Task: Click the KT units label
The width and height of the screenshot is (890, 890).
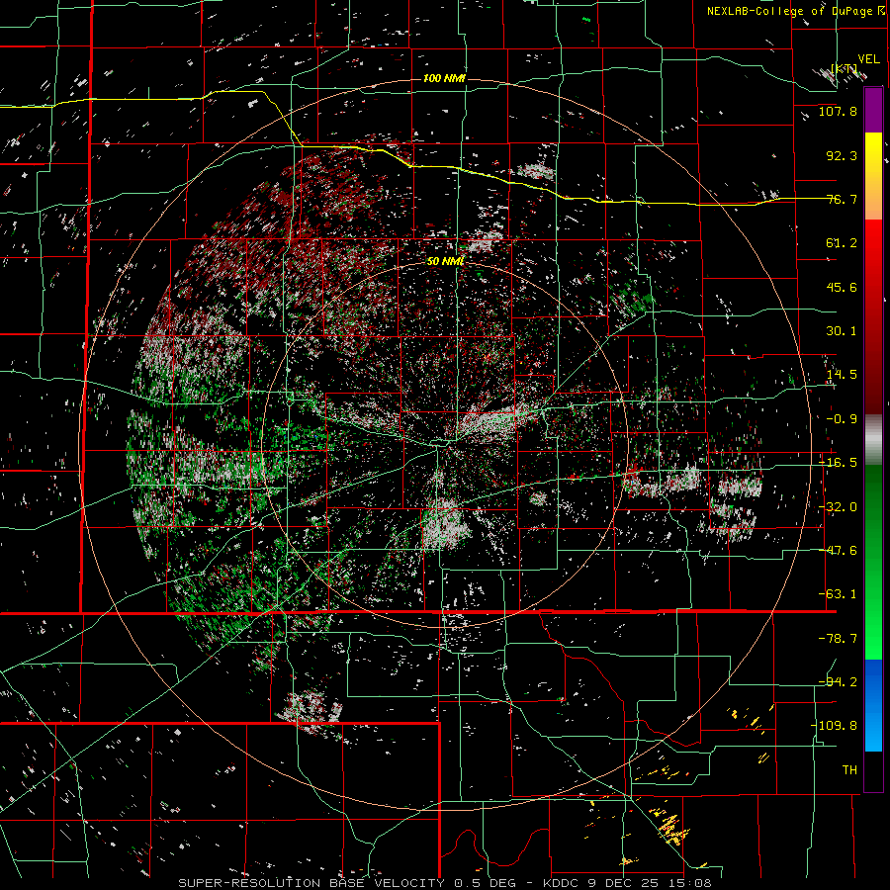Action: click(x=845, y=68)
